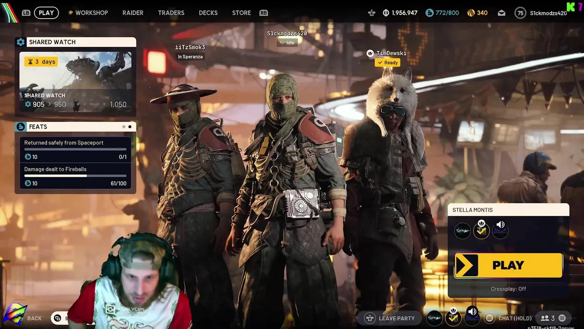Click the coin balance 1,956,947

pos(404,13)
